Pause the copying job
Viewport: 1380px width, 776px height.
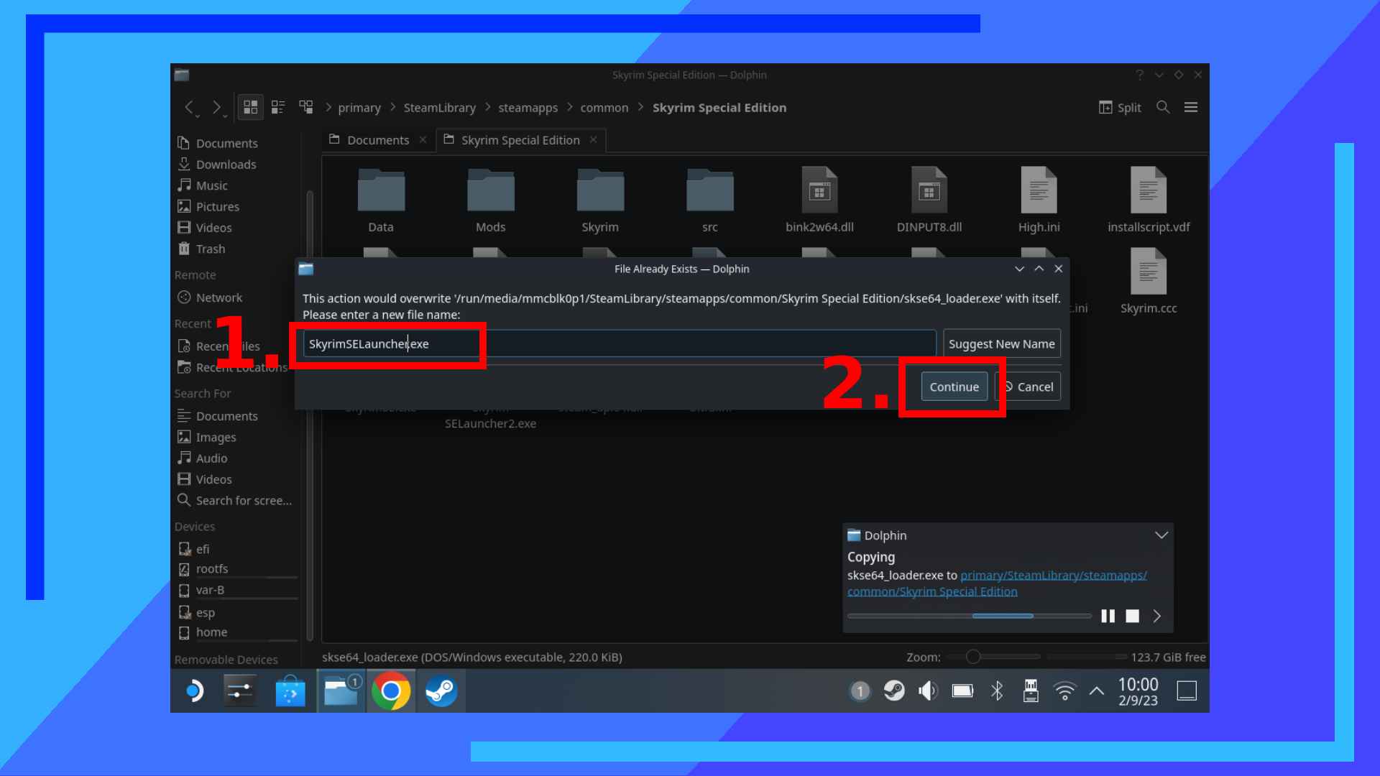[1108, 616]
